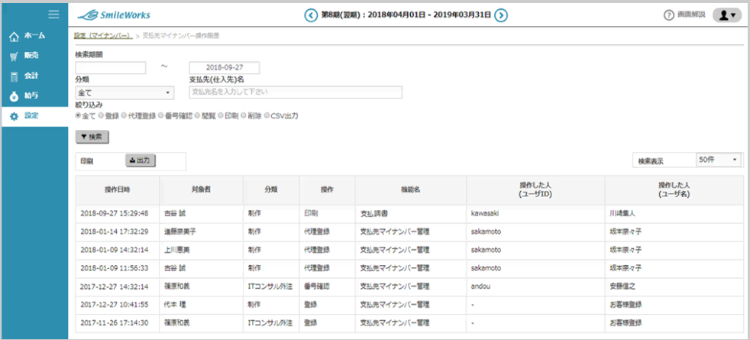The image size is (750, 340).
Task: Select the 登録 filter radio button
Action: pos(102,116)
